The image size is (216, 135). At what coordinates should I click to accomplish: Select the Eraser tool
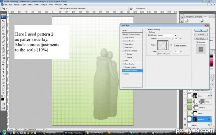[x=3, y=55]
